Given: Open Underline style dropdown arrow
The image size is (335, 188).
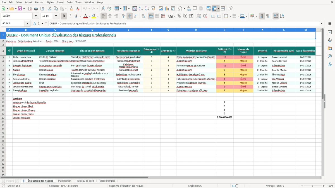Looking at the screenshot, I should [80, 16].
